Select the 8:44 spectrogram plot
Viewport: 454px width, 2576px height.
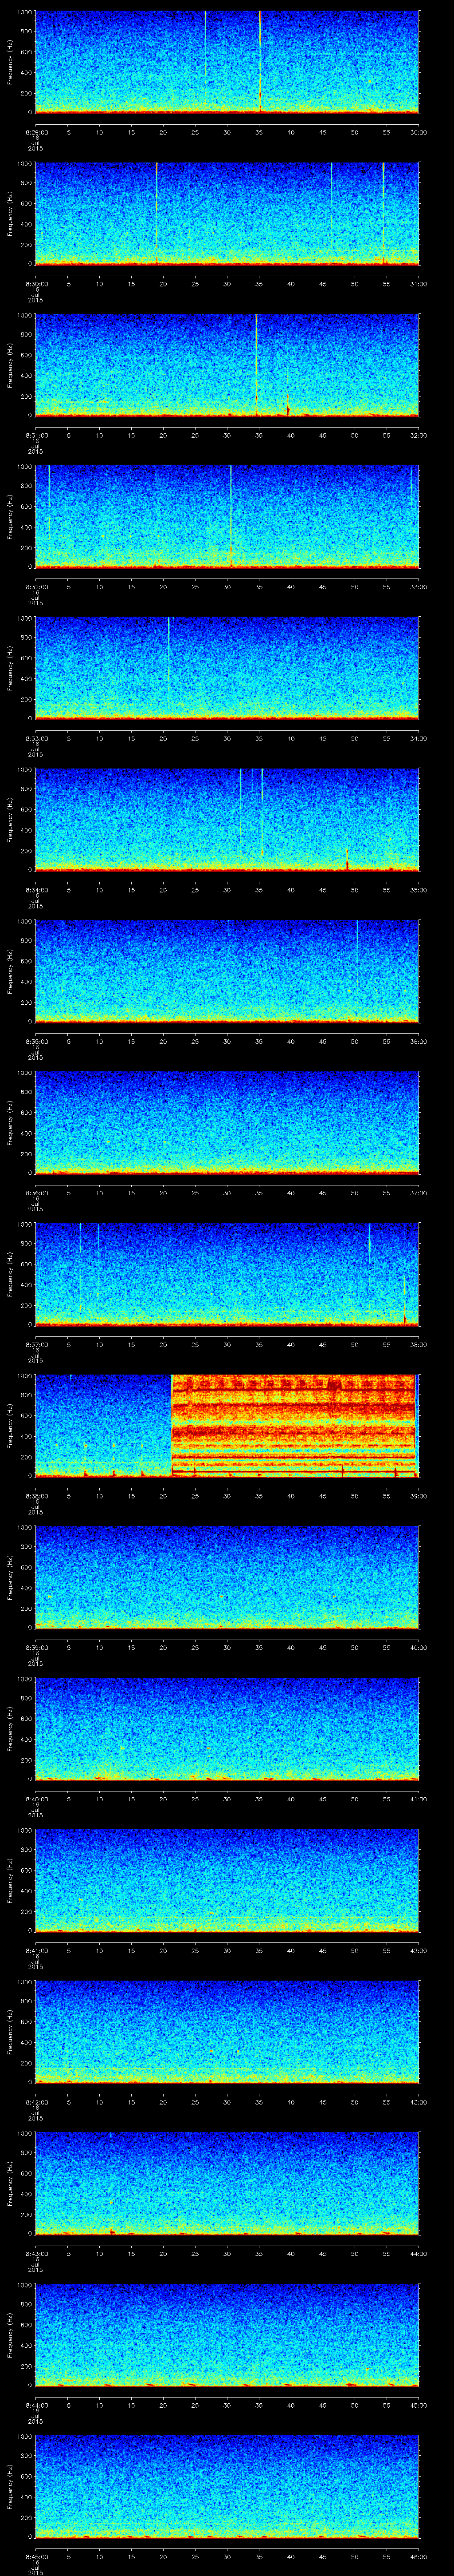click(x=227, y=2334)
